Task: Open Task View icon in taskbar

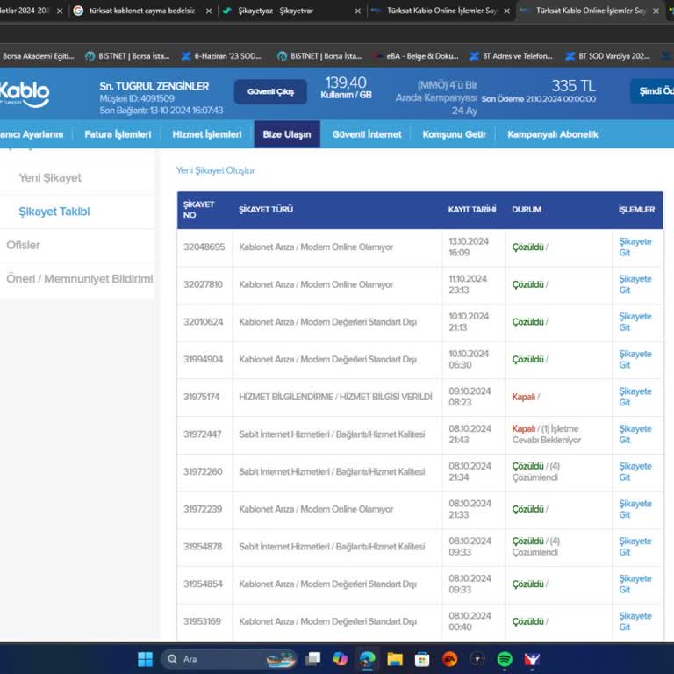Action: (x=312, y=659)
